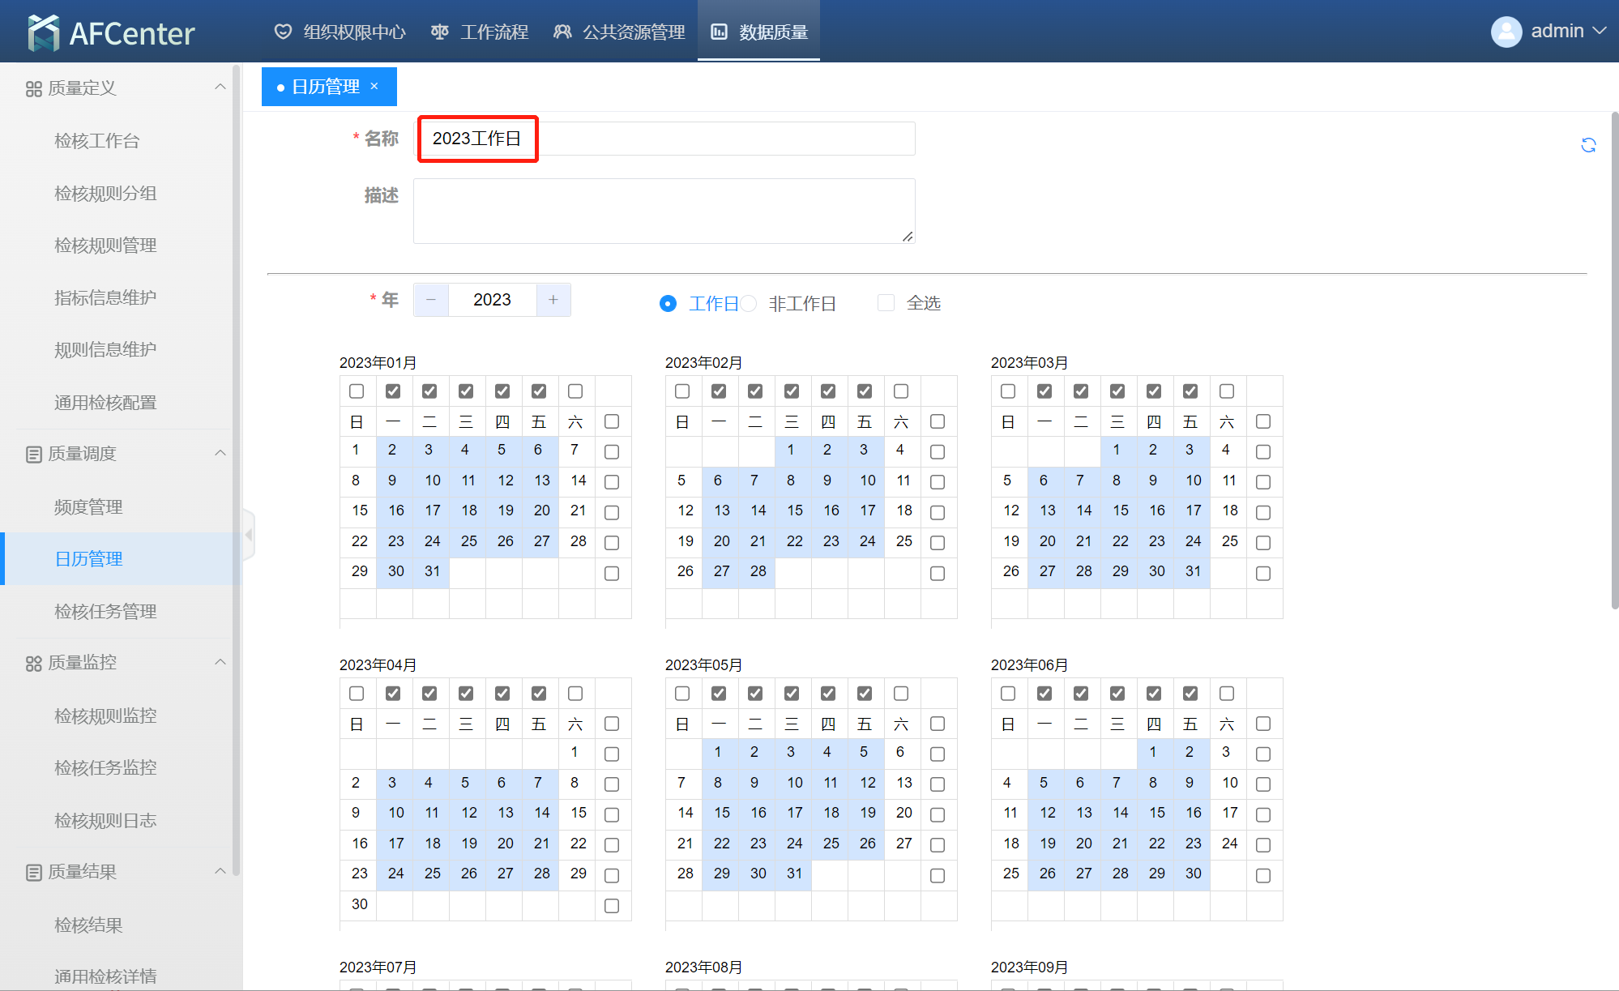
Task: Click into the 描述 text area
Action: [x=664, y=211]
